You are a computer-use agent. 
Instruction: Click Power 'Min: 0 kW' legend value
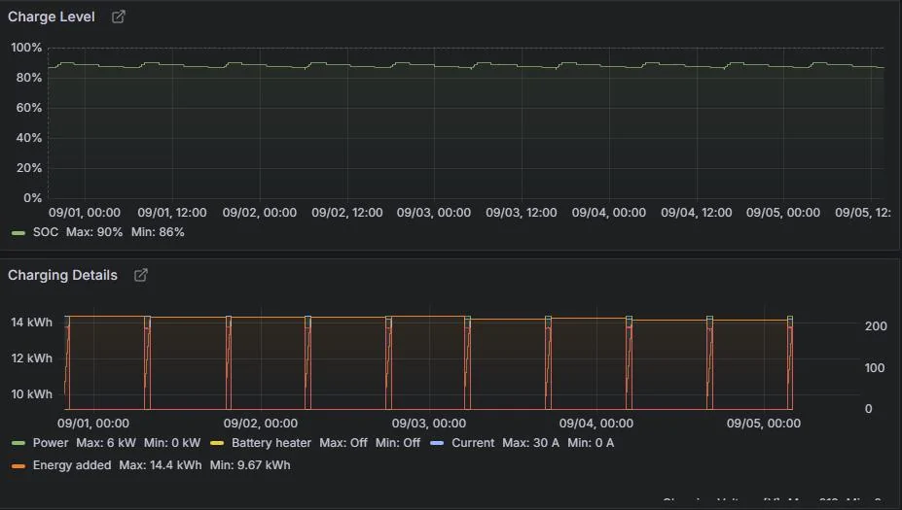point(172,443)
